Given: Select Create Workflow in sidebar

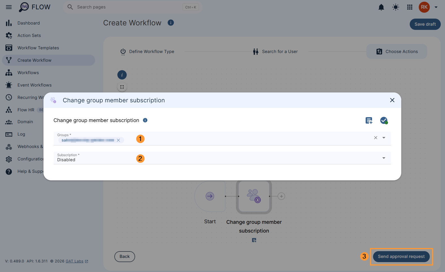Looking at the screenshot, I should pos(49,60).
